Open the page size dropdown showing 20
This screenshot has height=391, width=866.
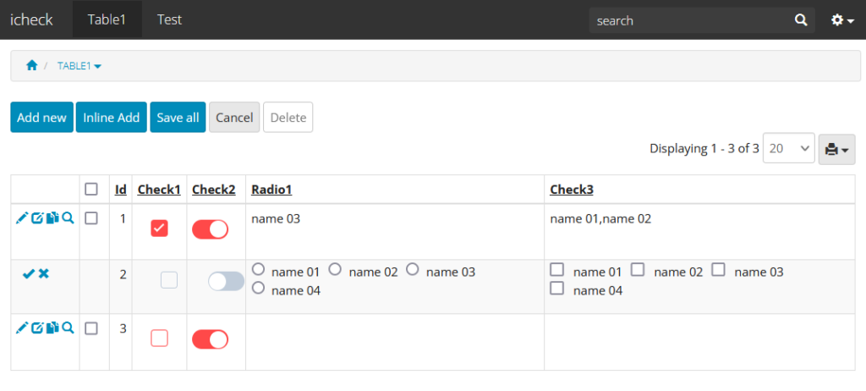click(x=788, y=148)
